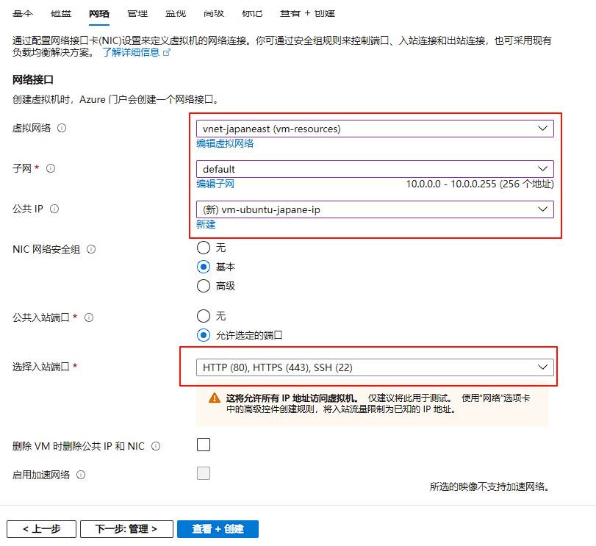
Task: Click the 查看 + 创建 button
Action: pos(218,529)
